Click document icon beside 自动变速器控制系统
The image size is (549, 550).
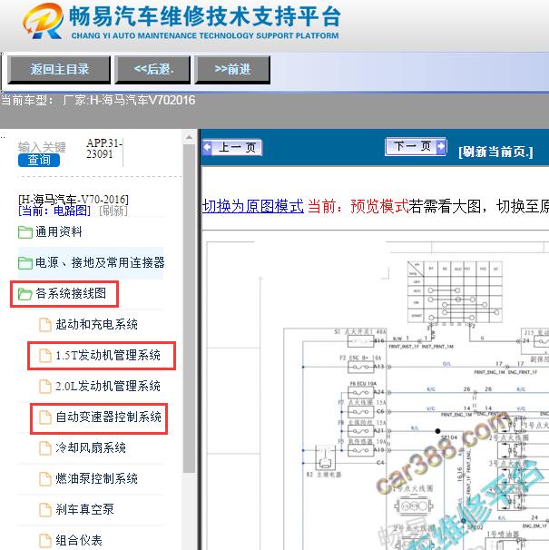[x=44, y=417]
